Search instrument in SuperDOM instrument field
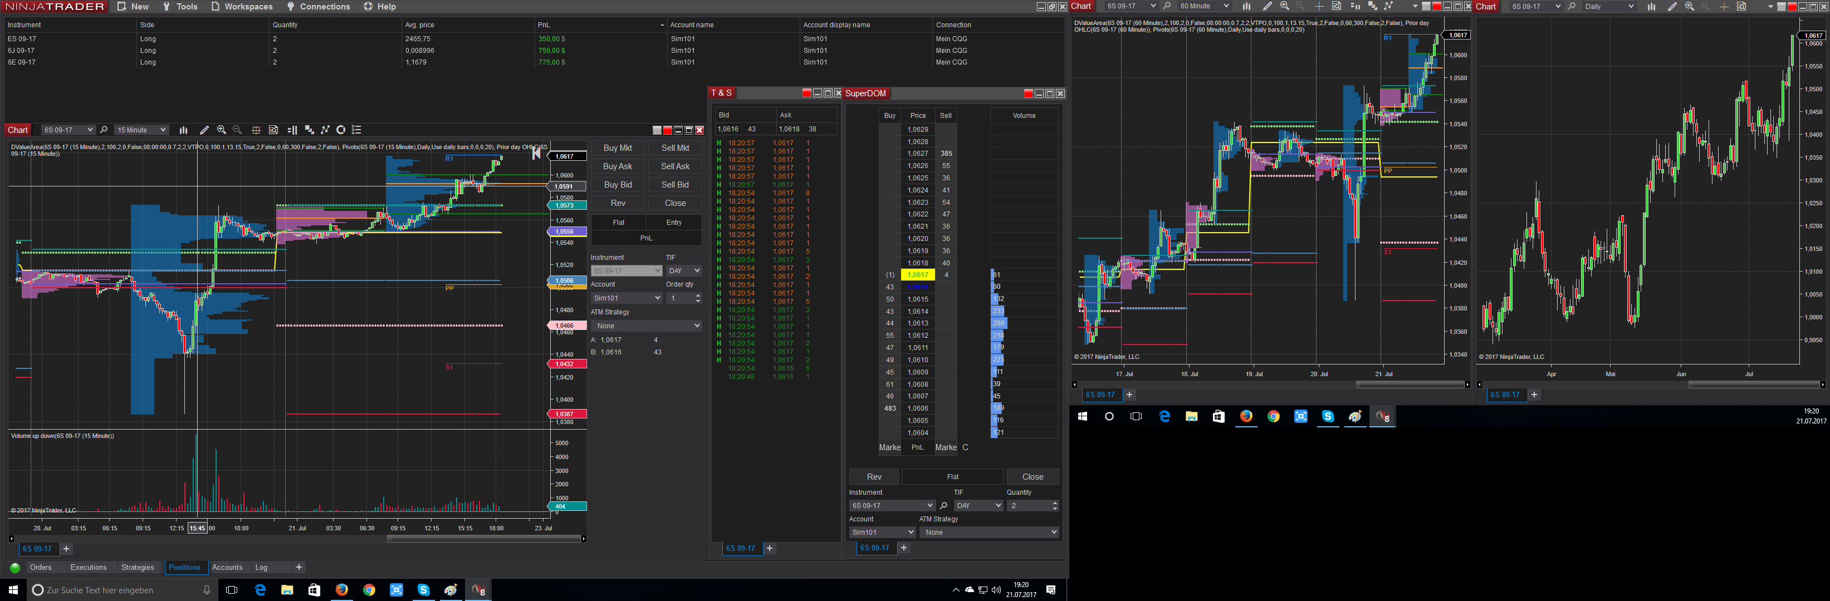The width and height of the screenshot is (1830, 601). point(943,506)
